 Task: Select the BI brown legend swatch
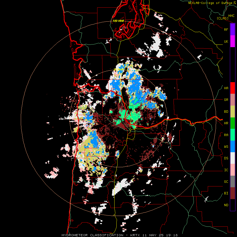click(x=233, y=193)
